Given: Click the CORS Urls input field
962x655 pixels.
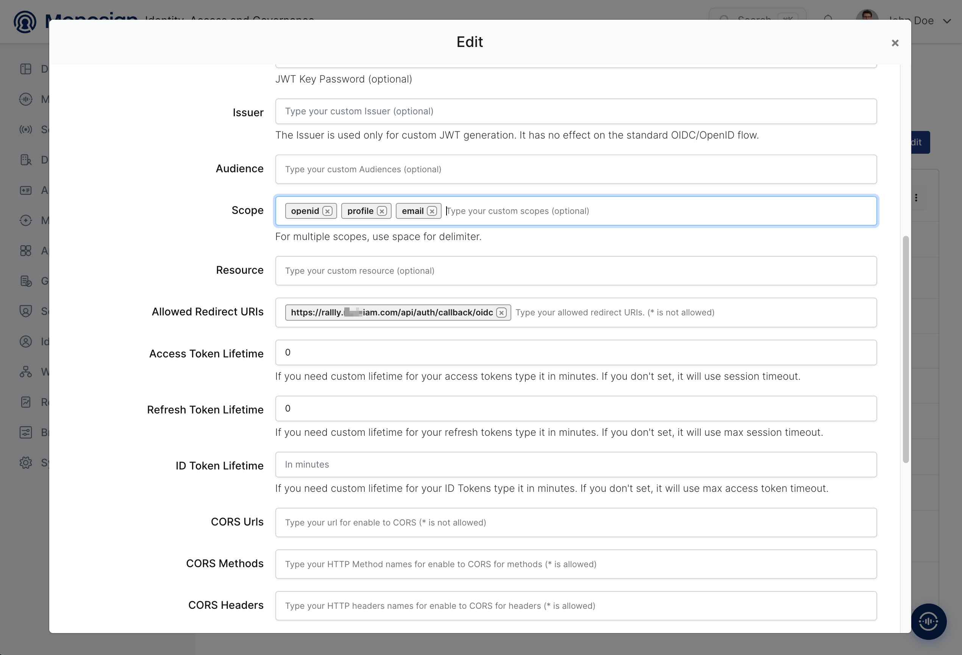Looking at the screenshot, I should click(576, 522).
